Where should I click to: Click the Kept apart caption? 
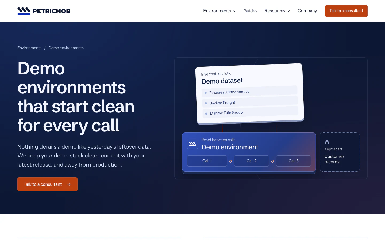(333, 149)
